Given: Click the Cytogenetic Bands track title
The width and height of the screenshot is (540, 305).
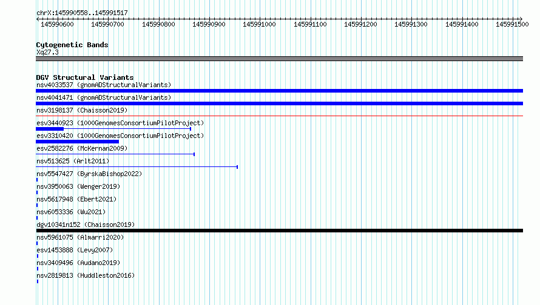Looking at the screenshot, I should (72, 45).
